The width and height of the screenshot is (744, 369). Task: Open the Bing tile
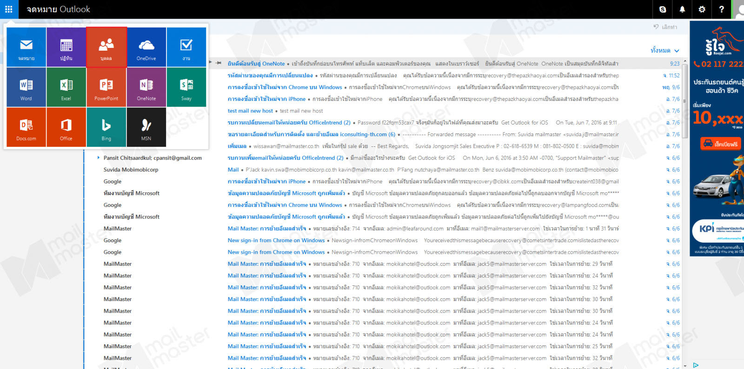click(106, 127)
